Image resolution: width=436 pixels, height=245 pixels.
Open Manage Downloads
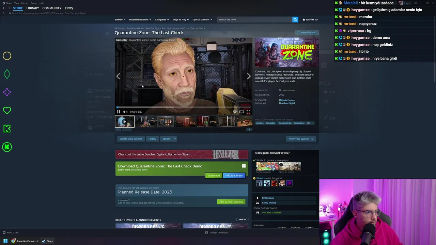point(217,233)
